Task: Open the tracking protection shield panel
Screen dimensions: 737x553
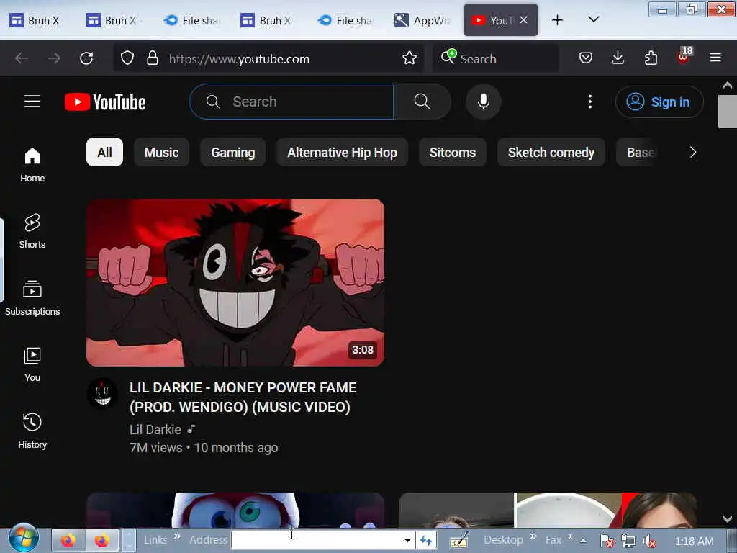Action: [127, 58]
